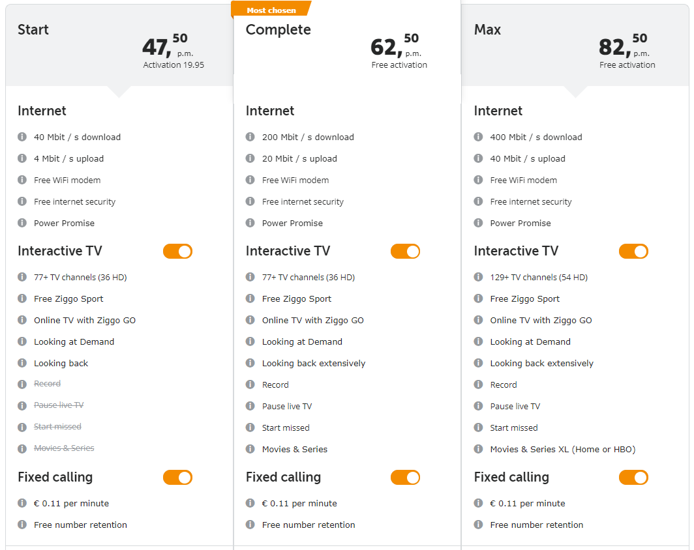Show info for Movies & Series XL
Viewport: 694px width, 550px height.
tap(479, 449)
